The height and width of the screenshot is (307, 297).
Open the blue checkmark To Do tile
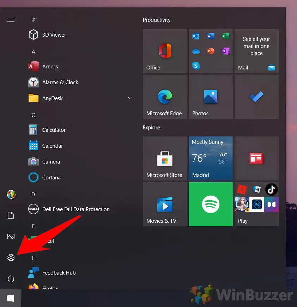[x=256, y=97]
